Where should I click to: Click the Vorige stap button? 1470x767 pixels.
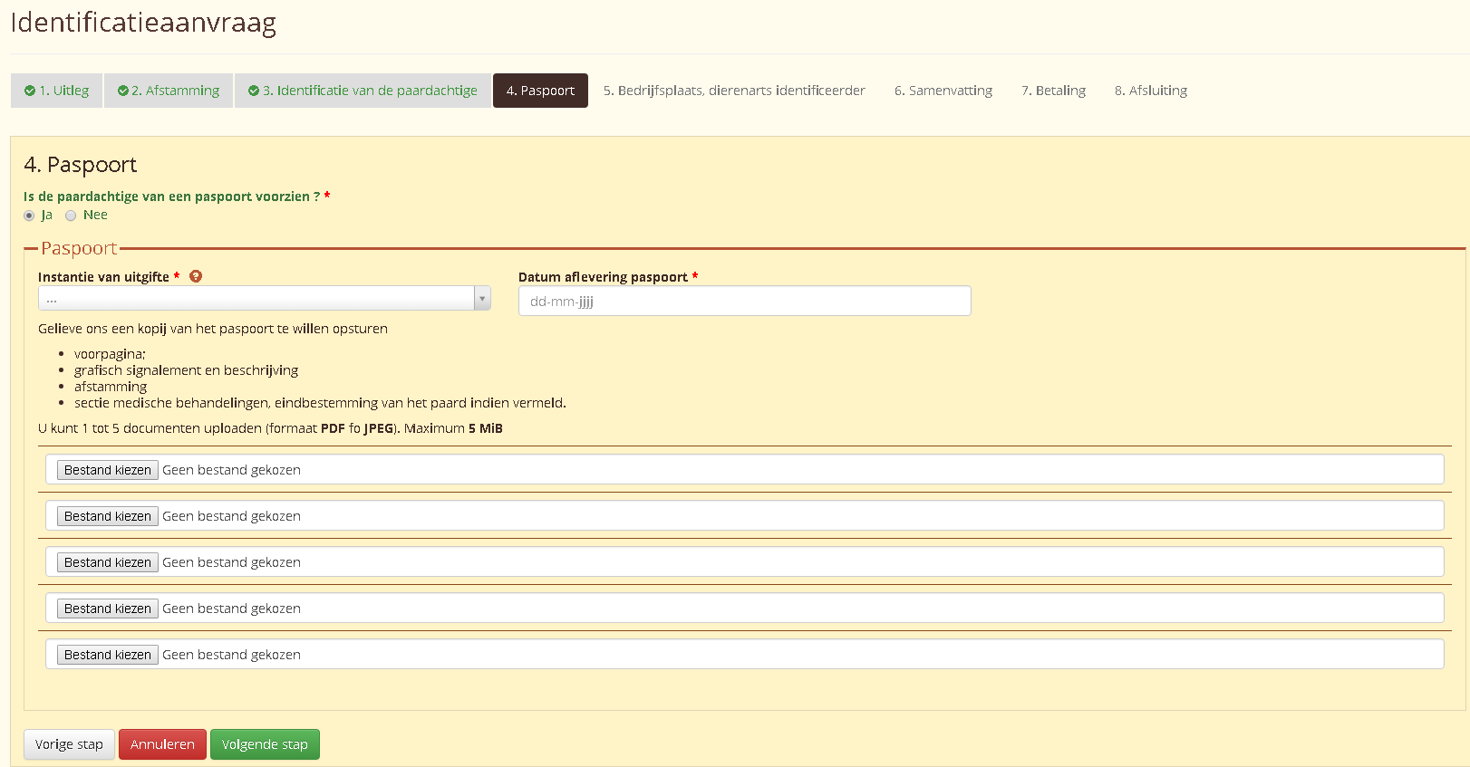click(69, 744)
